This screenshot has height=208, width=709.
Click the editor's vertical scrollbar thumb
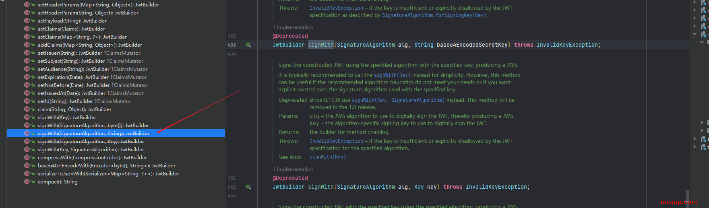(x=688, y=198)
